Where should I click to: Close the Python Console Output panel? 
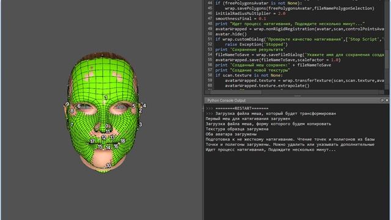(387, 100)
